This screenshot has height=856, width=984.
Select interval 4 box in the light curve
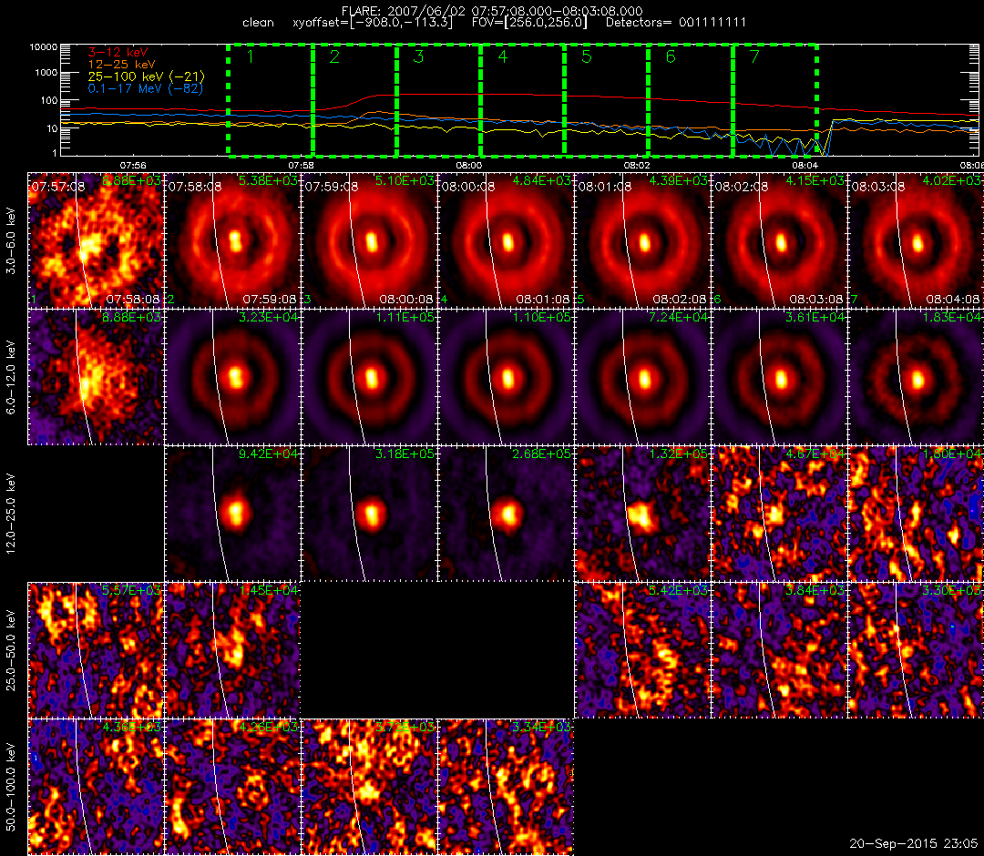coord(523,99)
